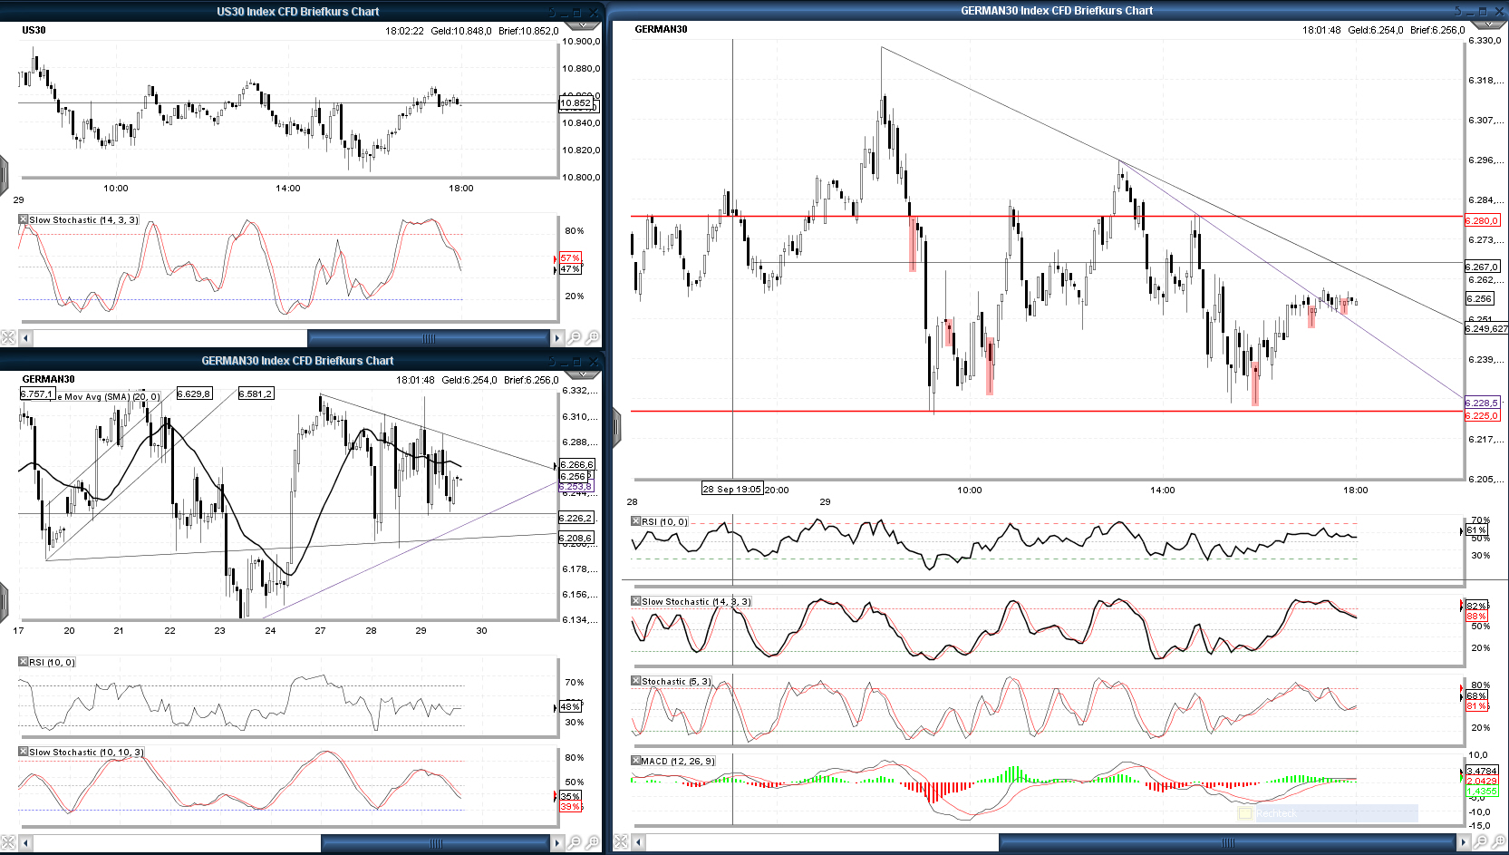
Task: Zoom in the small GERMAN30 daily chart
Action: (593, 843)
